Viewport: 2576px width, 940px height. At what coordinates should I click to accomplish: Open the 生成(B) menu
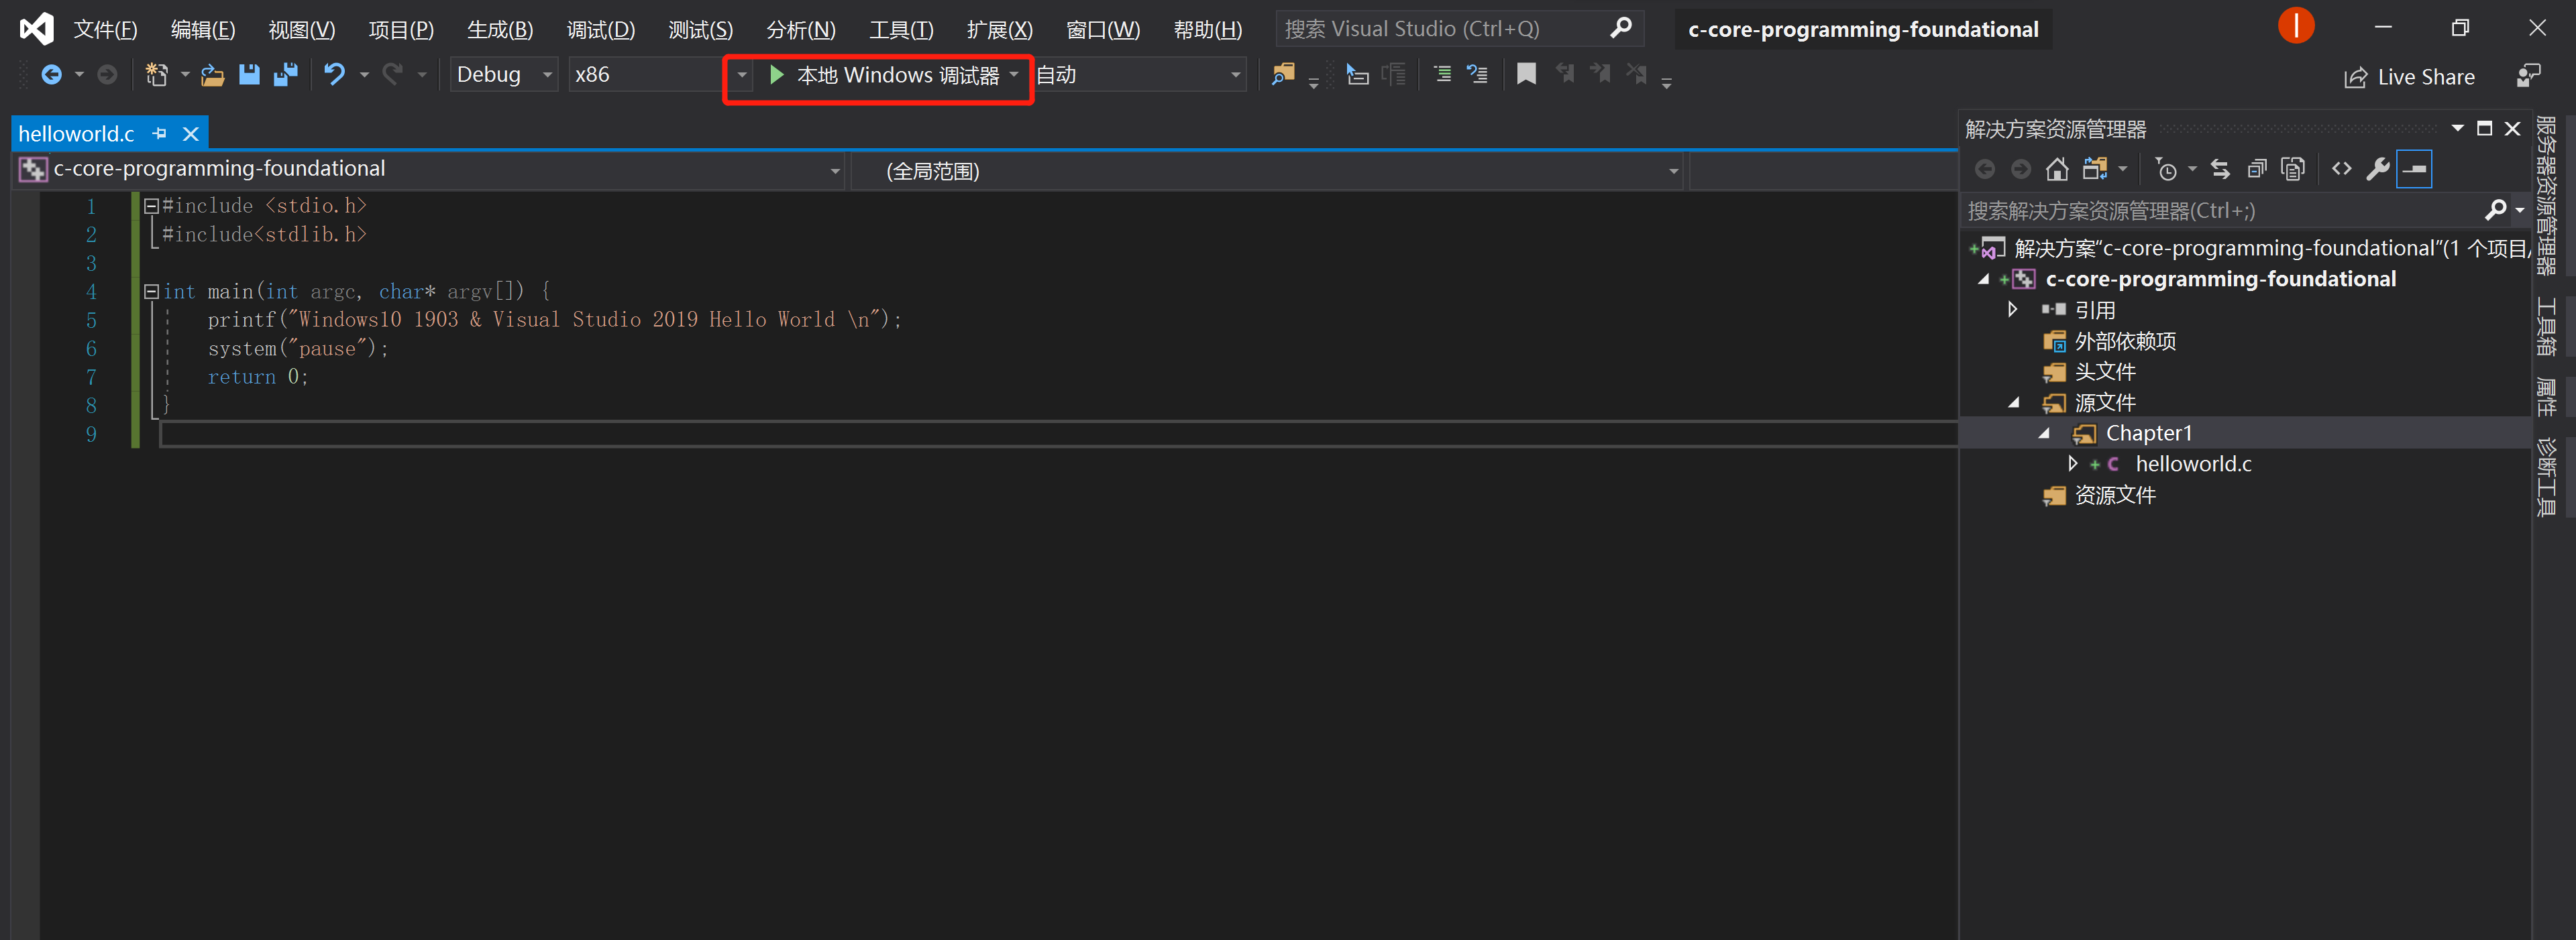pyautogui.click(x=500, y=29)
